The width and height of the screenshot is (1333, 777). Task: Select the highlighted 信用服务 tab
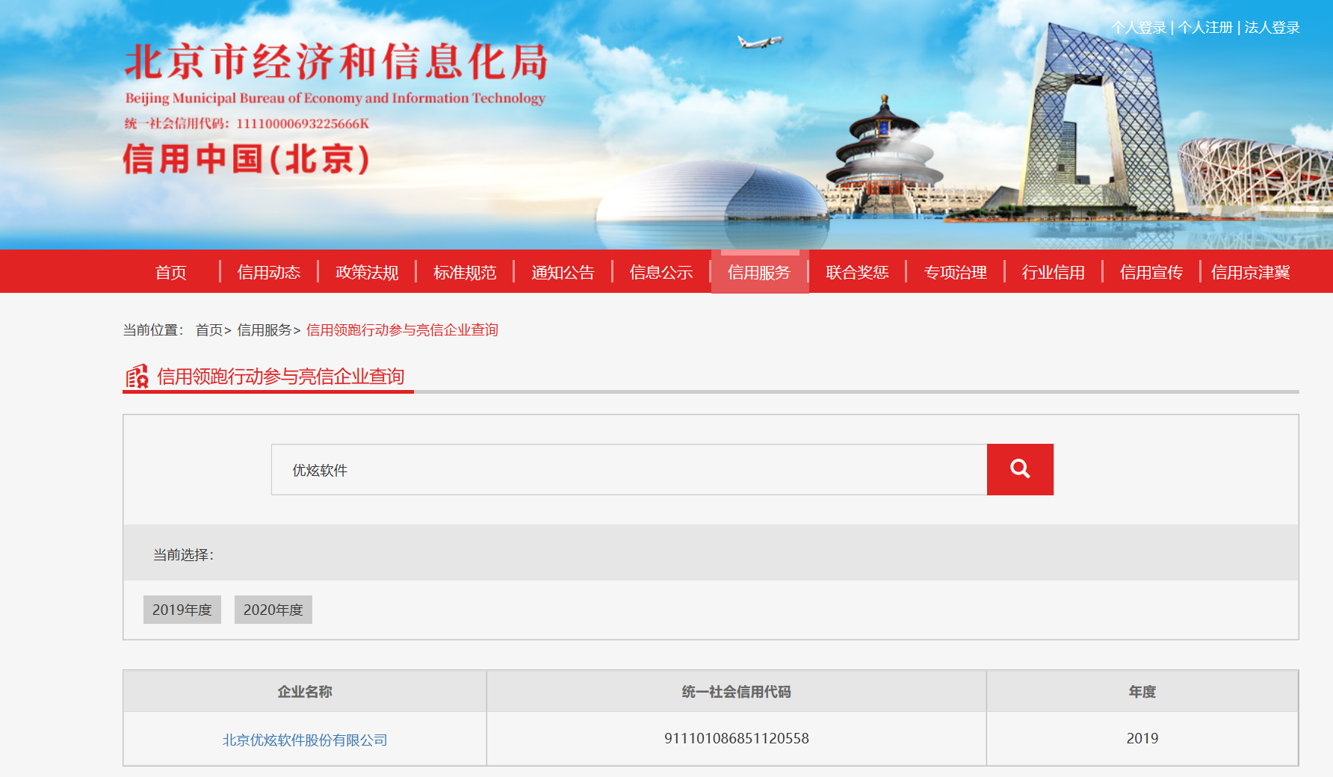pyautogui.click(x=759, y=273)
